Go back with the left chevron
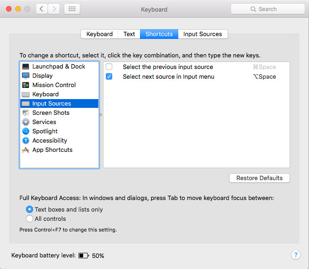The width and height of the screenshot is (309, 269). pos(42,9)
